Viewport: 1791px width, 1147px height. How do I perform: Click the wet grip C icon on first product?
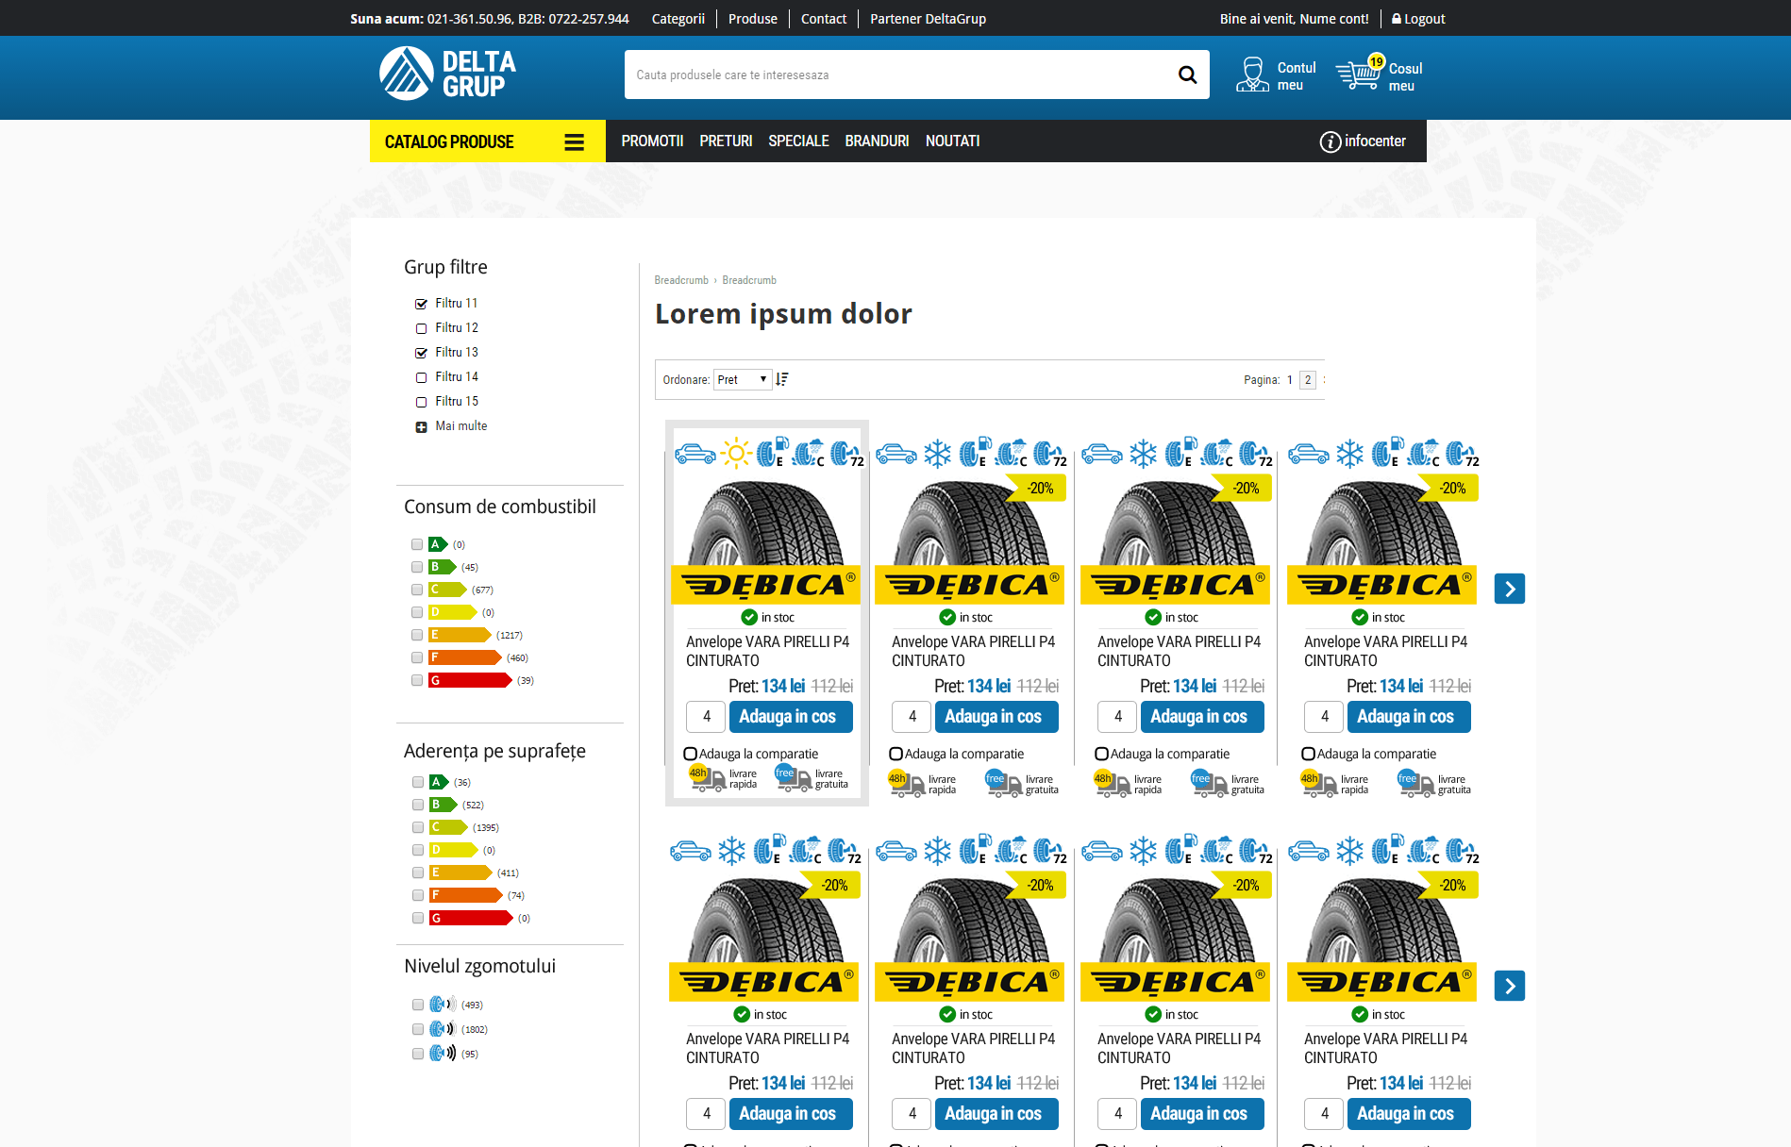[x=809, y=454]
